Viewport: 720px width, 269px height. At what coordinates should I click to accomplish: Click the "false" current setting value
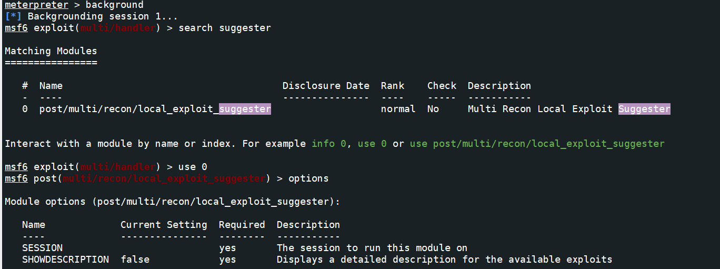135,260
